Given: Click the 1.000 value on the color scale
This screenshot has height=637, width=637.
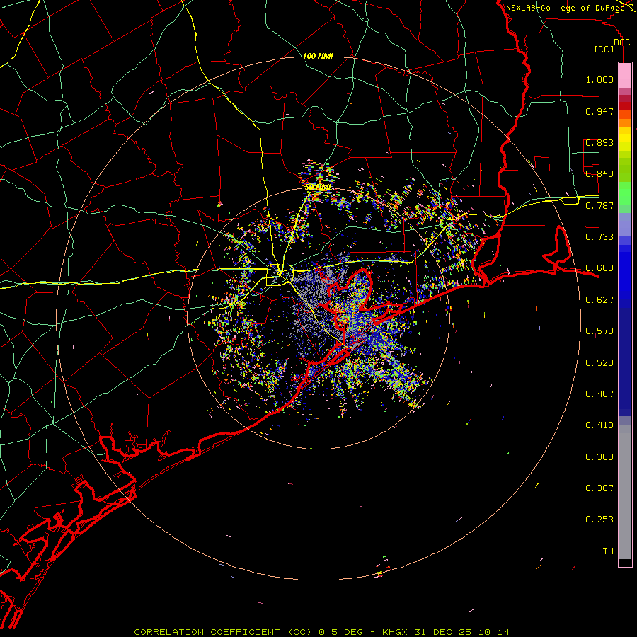Looking at the screenshot, I should point(599,80).
